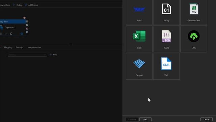Click the breakpoint circle above Copy data activity
The image size is (216, 122).
pos(24,18)
